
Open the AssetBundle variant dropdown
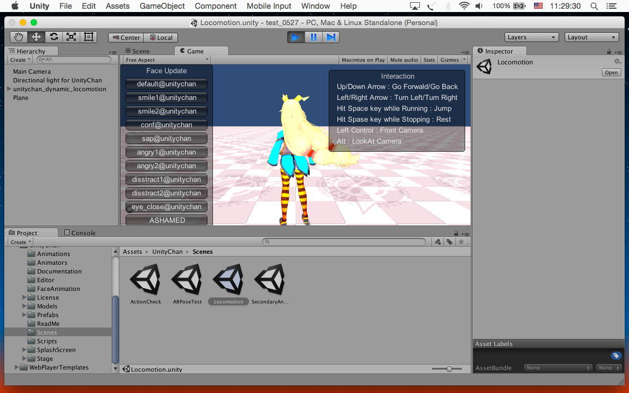point(608,368)
